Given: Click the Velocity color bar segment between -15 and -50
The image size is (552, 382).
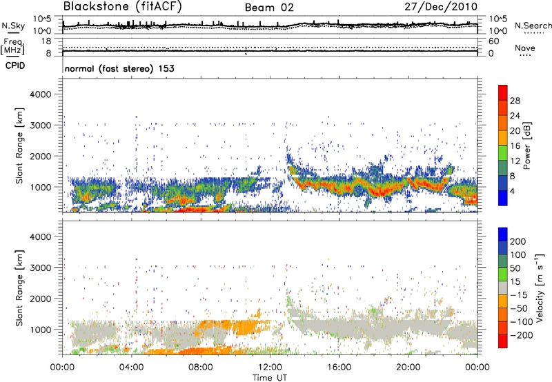Looking at the screenshot, I should 503,301.
